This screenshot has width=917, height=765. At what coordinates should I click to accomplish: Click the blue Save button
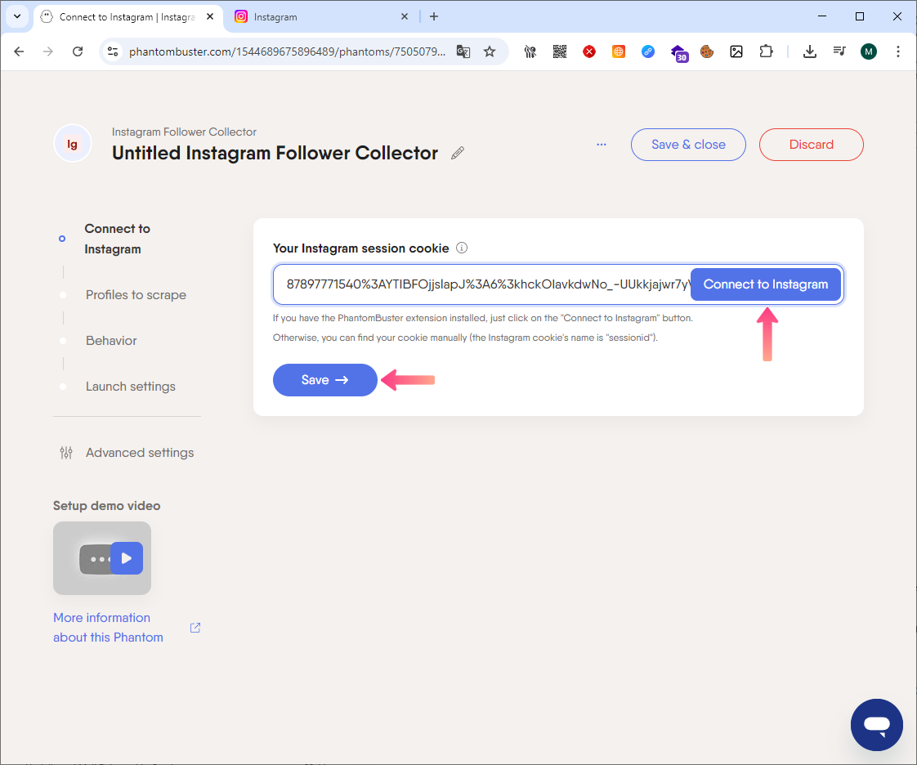[324, 380]
